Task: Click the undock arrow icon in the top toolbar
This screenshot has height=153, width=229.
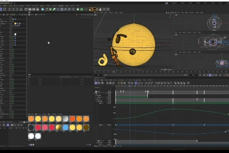Action: pos(108,9)
